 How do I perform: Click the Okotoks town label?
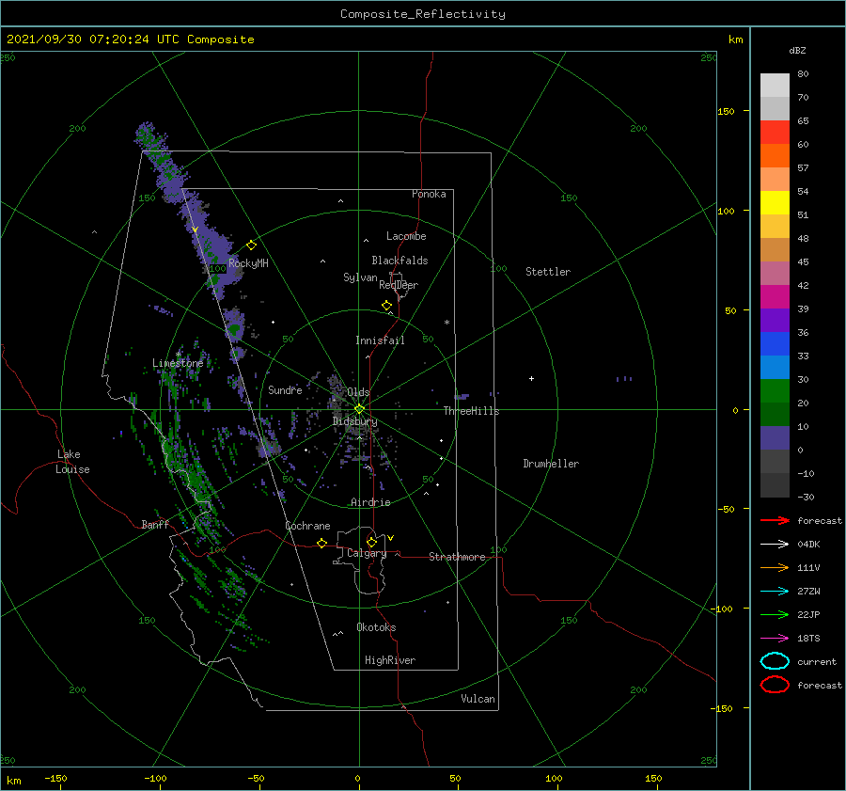[376, 627]
